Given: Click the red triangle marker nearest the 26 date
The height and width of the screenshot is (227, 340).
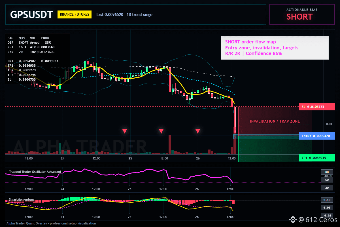Looking at the screenshot, I should 198,131.
